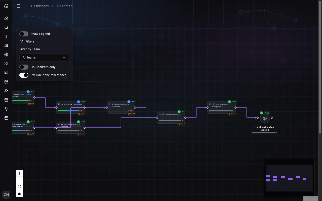Click the lock interactivity icon
Screen dimensions: 322x201
tap(19, 193)
